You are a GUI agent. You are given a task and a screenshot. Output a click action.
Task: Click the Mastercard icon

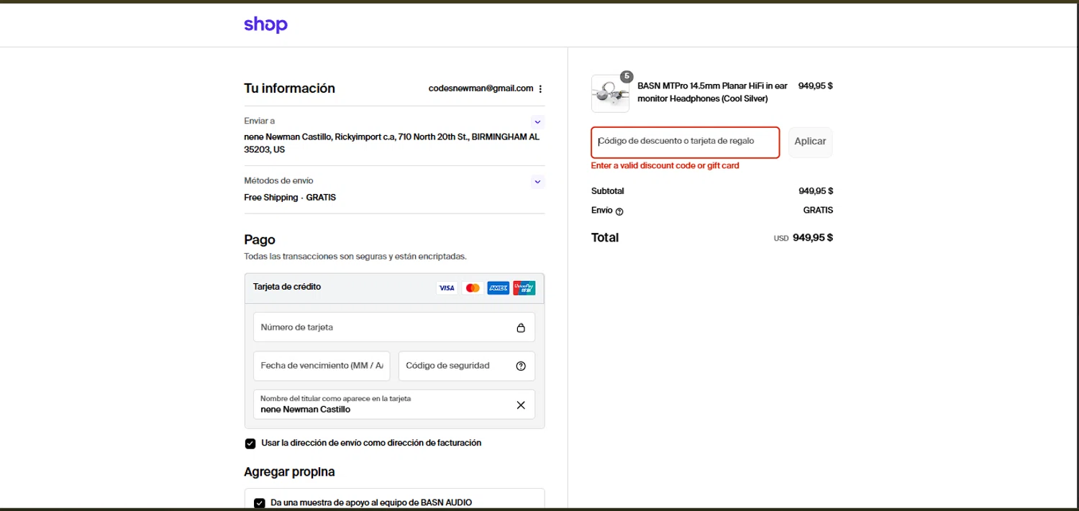(473, 287)
